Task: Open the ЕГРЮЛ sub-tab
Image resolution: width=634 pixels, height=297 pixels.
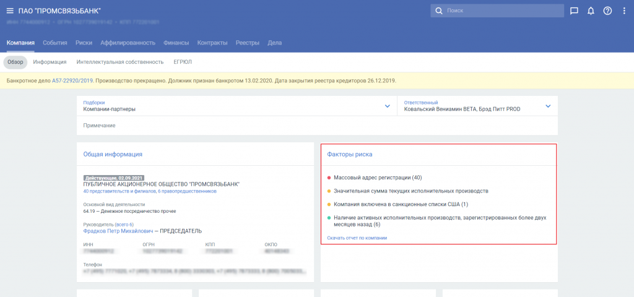Action: click(x=183, y=62)
